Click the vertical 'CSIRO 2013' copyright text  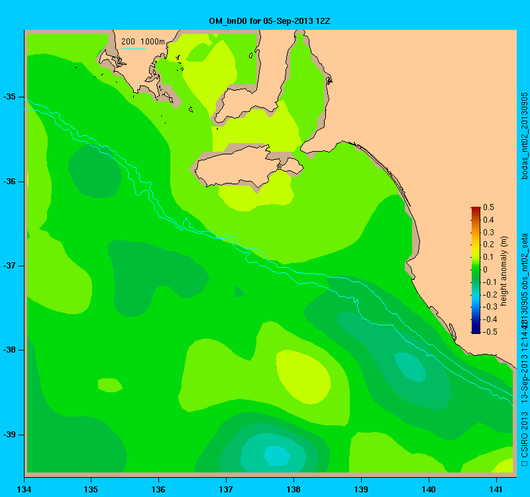click(x=524, y=435)
